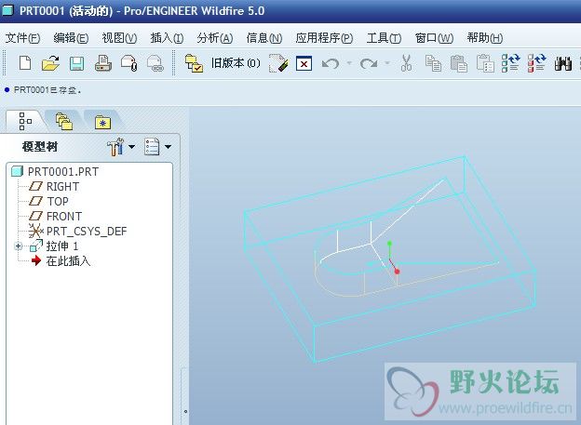The height and width of the screenshot is (425, 581).
Task: Select PRT_CSYS_DEF coordinate system
Action: tap(77, 231)
